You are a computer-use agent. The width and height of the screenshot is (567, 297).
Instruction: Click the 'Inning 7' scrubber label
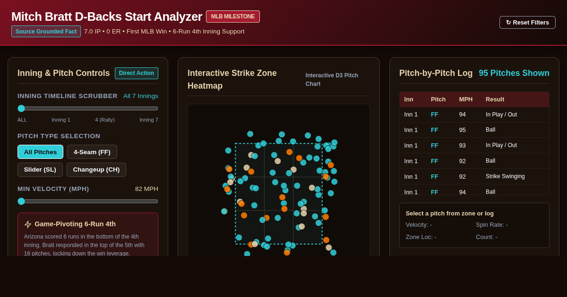149,120
